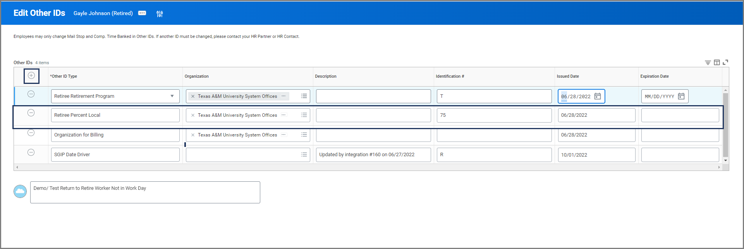This screenshot has width=744, height=249.
Task: Open the configuration sliders icon in header
Action: pyautogui.click(x=160, y=14)
